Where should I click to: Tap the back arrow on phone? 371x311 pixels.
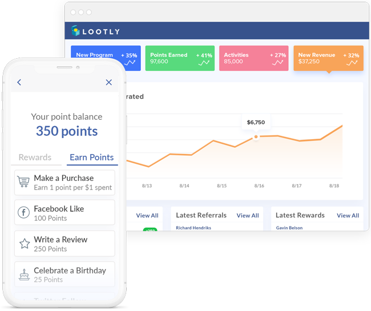pyautogui.click(x=19, y=82)
